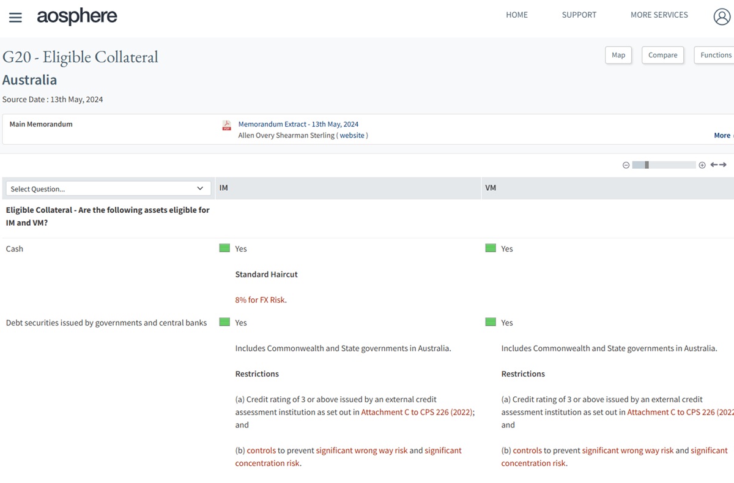Click the PDF icon beside Memorandum Extract

[226, 125]
